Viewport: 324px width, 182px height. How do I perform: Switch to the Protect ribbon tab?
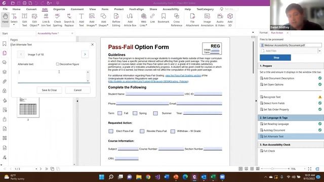(x=119, y=9)
